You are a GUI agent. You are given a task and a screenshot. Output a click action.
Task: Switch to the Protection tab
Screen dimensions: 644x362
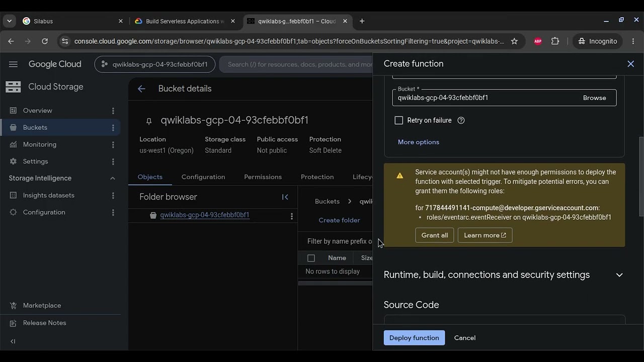pyautogui.click(x=317, y=177)
